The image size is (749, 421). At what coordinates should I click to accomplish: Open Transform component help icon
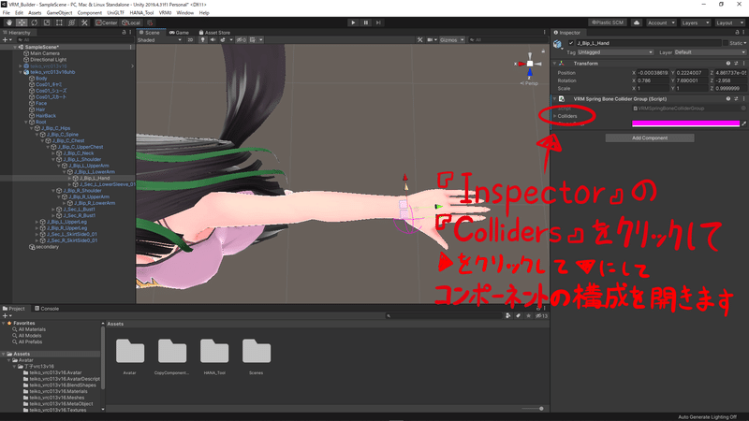(x=728, y=64)
